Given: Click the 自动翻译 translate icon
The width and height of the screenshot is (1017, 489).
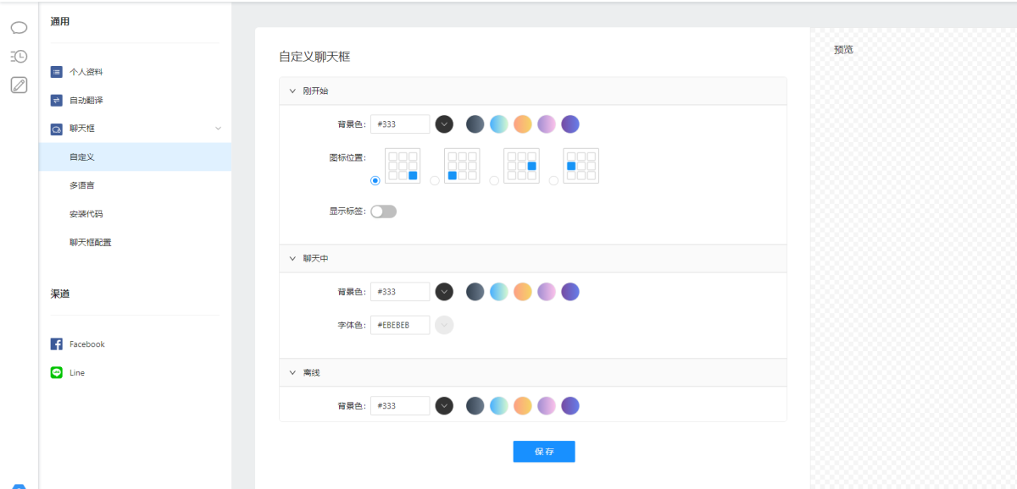Looking at the screenshot, I should [x=57, y=101].
